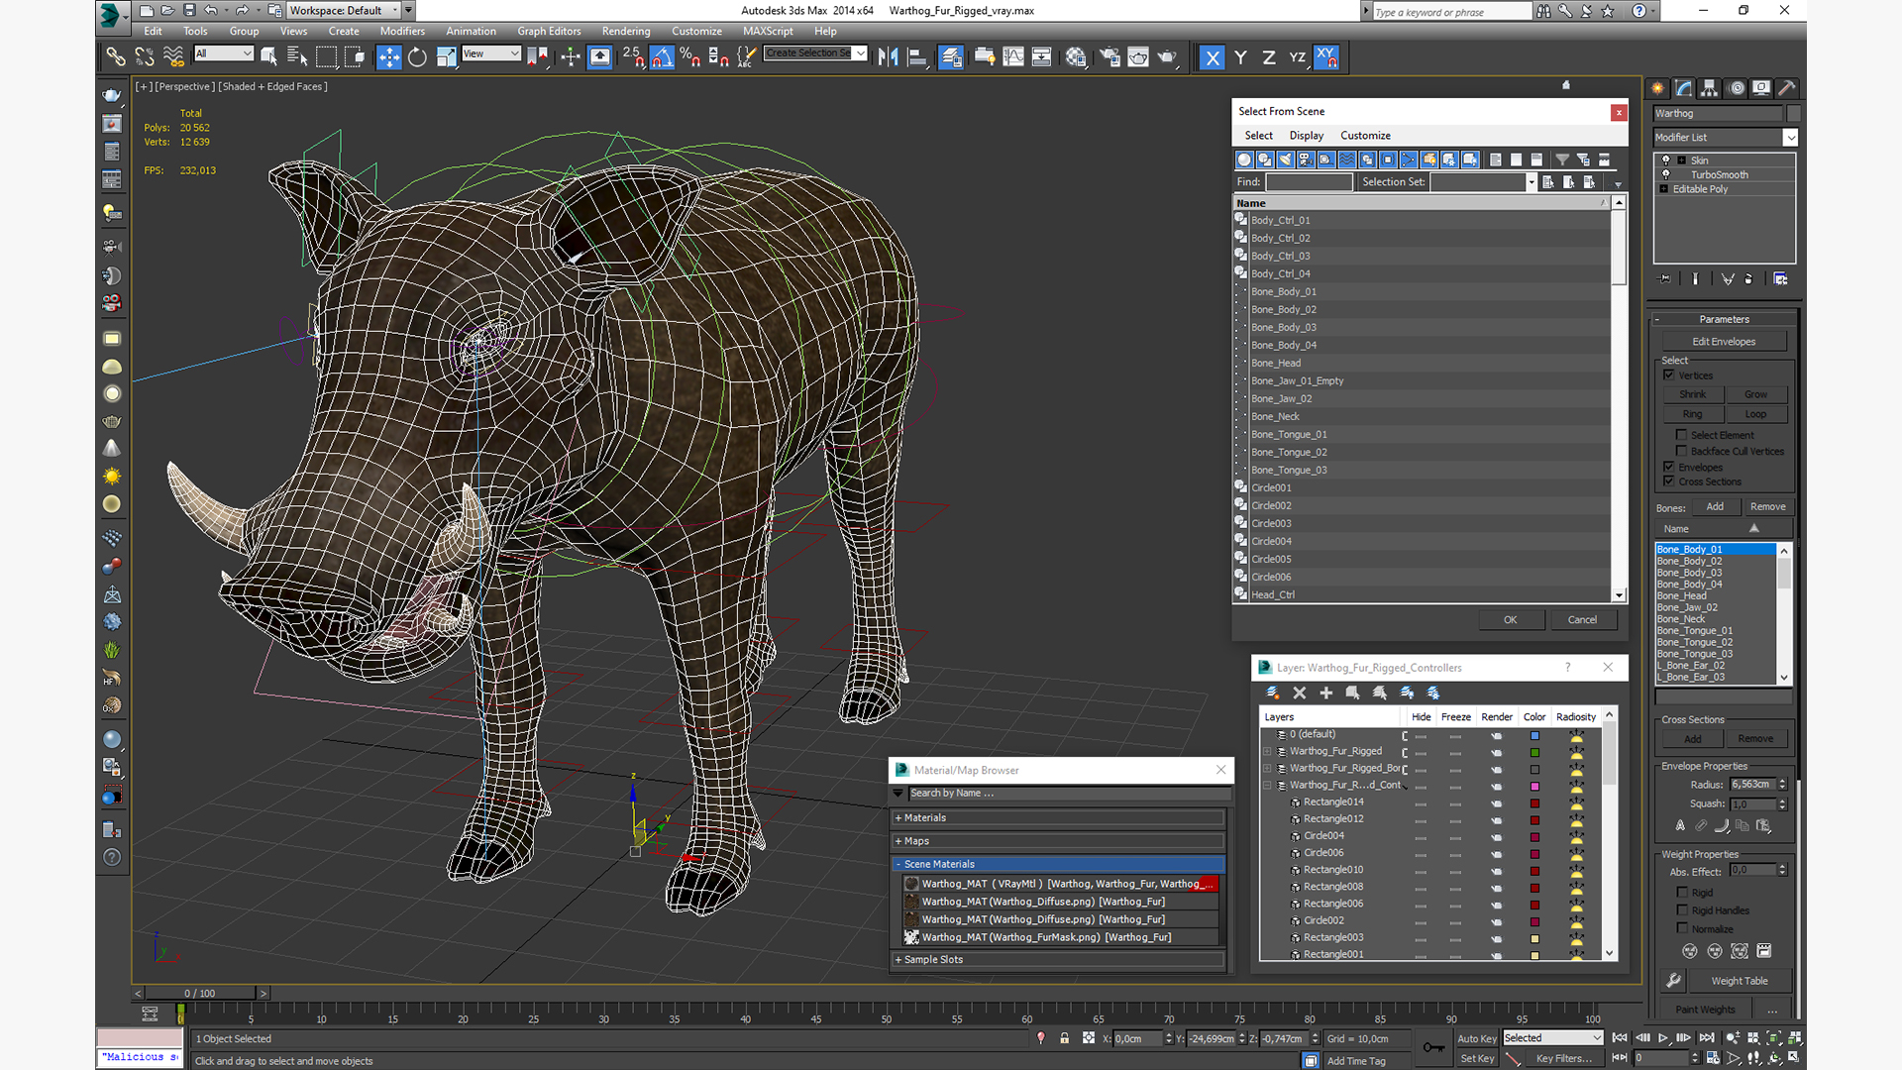Enable the Rigid checkbox

click(x=1682, y=892)
